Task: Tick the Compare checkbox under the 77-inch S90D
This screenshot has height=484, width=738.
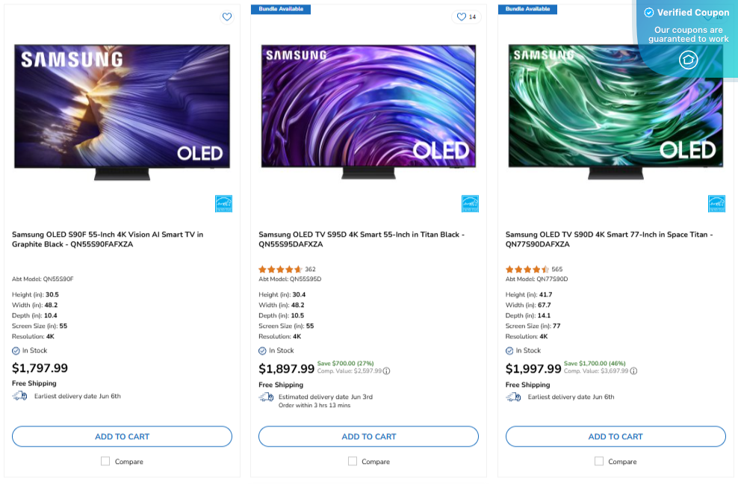Action: [598, 461]
